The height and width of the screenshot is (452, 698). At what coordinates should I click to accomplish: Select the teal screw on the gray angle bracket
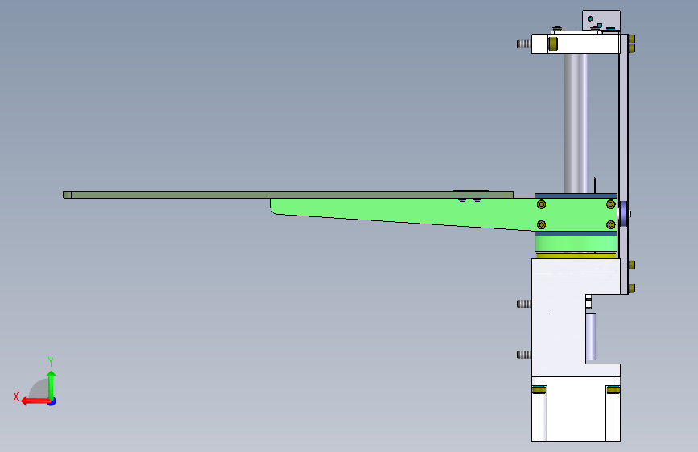point(590,18)
